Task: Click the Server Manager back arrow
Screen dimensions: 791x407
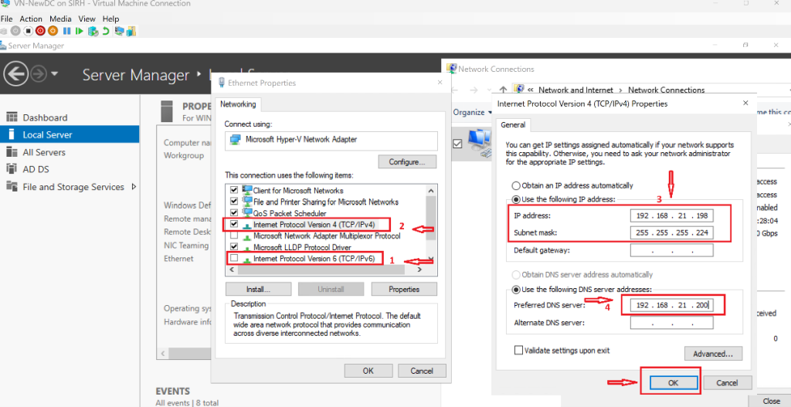Action: tap(16, 74)
